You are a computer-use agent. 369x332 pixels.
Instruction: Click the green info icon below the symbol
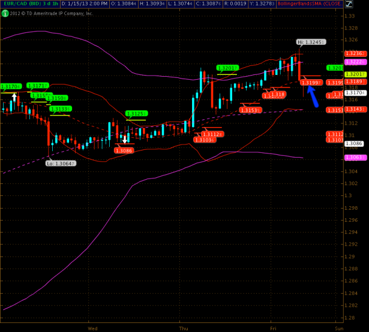coord(4,13)
